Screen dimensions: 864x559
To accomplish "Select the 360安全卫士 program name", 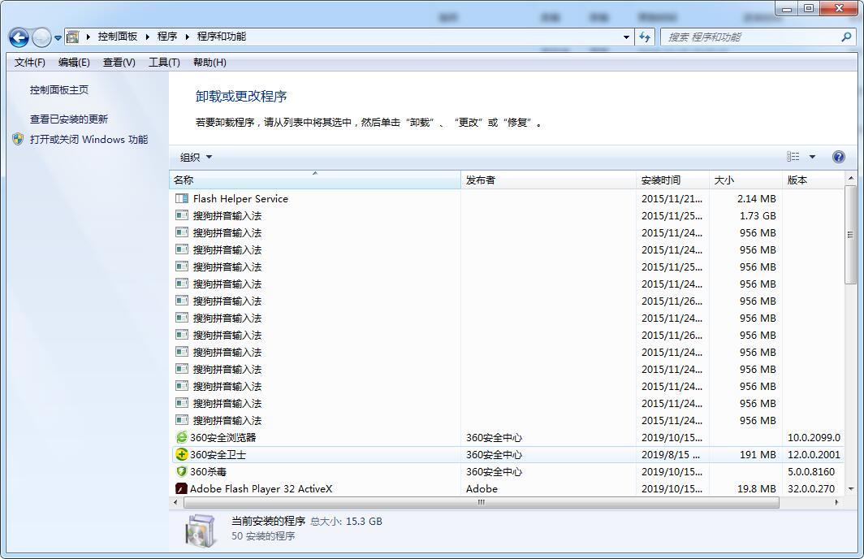I will tap(218, 455).
